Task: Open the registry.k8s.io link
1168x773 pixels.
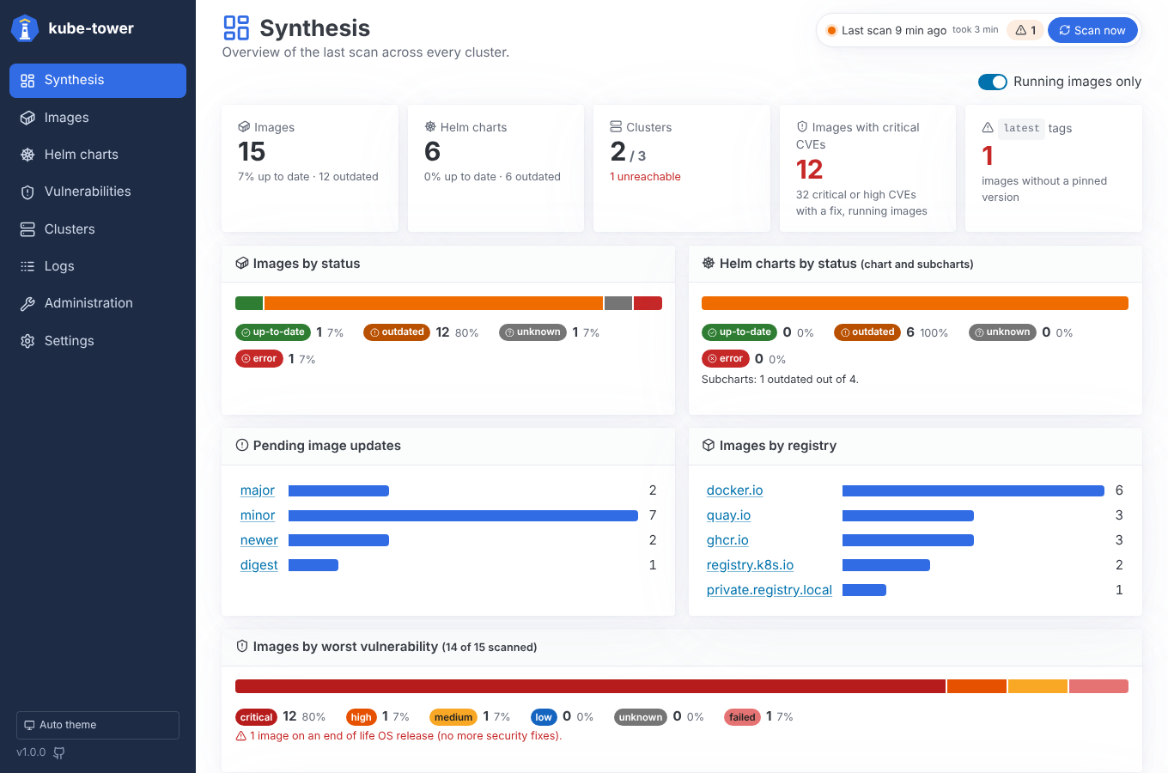Action: click(750, 565)
